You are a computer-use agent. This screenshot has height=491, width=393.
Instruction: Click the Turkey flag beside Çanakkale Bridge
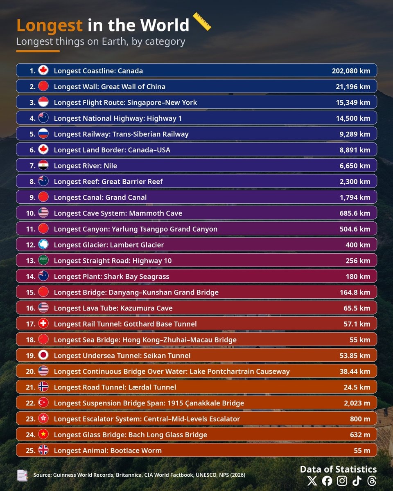(x=43, y=403)
